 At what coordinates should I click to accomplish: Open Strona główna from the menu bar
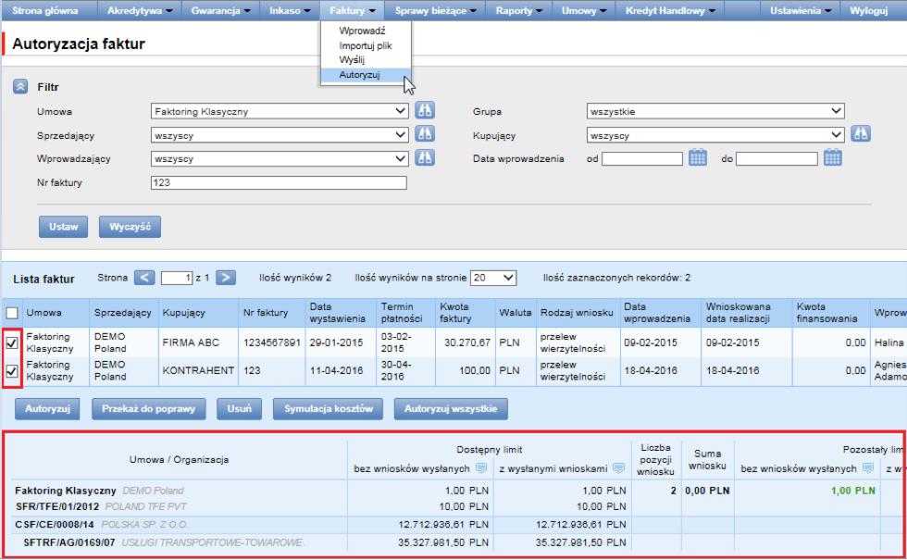point(45,10)
